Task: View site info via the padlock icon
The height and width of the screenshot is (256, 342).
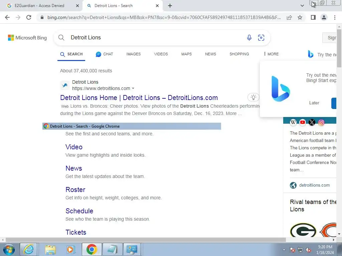Action: [x=42, y=17]
